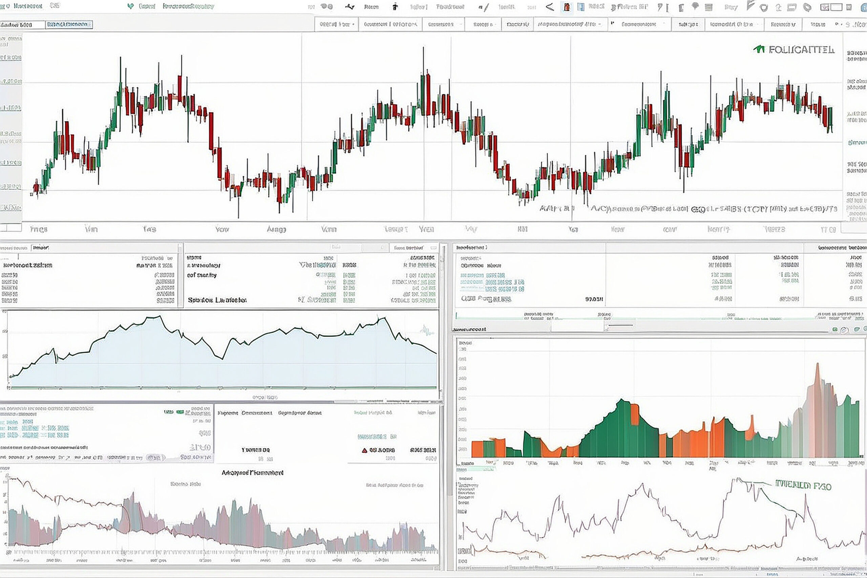Toggle green square icon above colored area chart
Viewport: 867px width, 578px height.
(x=835, y=329)
